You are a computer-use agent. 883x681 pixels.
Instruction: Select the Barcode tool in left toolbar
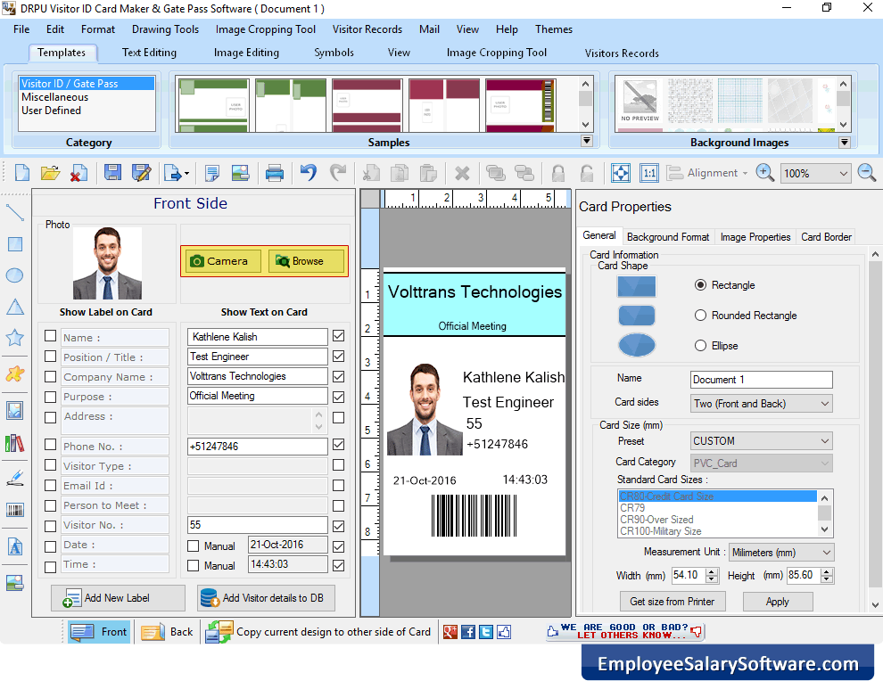click(x=14, y=510)
